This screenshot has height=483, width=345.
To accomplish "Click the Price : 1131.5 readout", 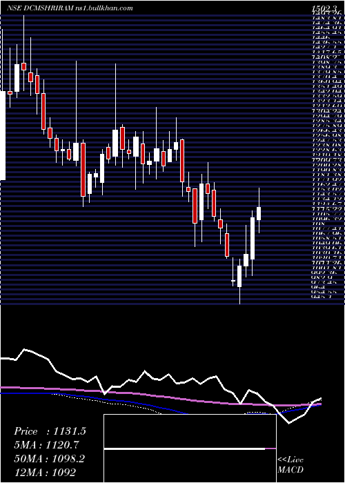I will click(50, 431).
